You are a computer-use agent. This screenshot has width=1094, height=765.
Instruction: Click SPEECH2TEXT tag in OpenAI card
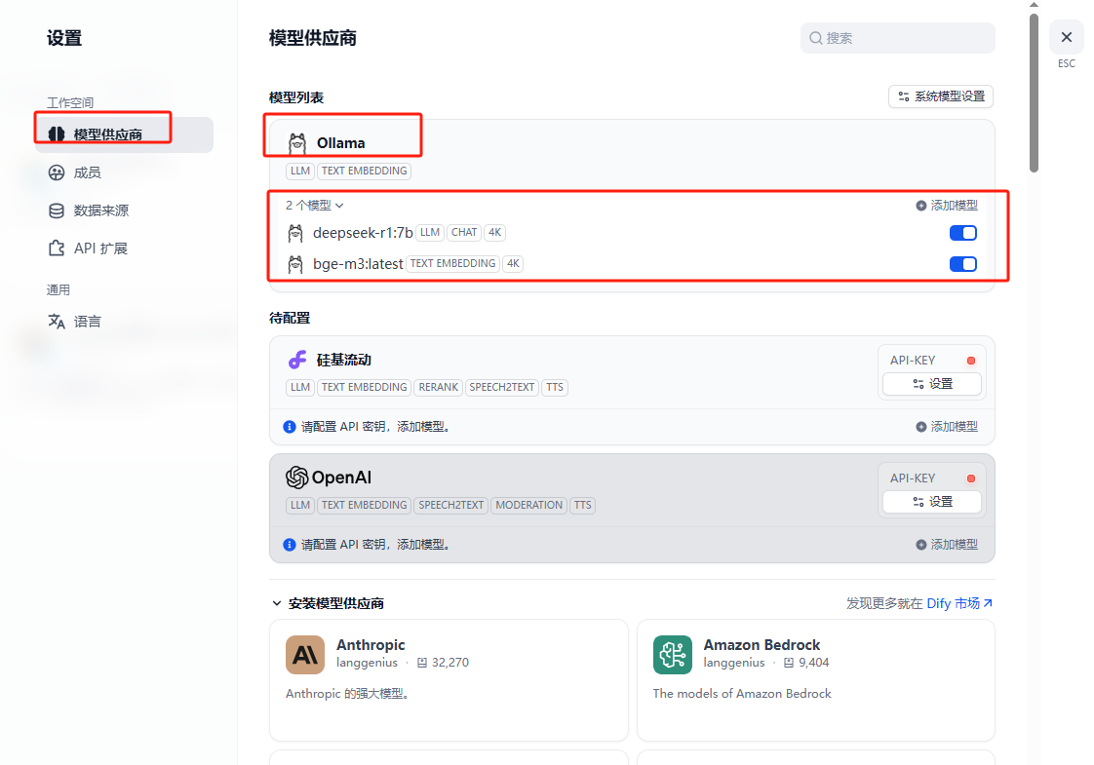[x=450, y=505]
